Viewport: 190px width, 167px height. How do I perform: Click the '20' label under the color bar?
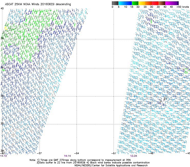pos(138,7)
